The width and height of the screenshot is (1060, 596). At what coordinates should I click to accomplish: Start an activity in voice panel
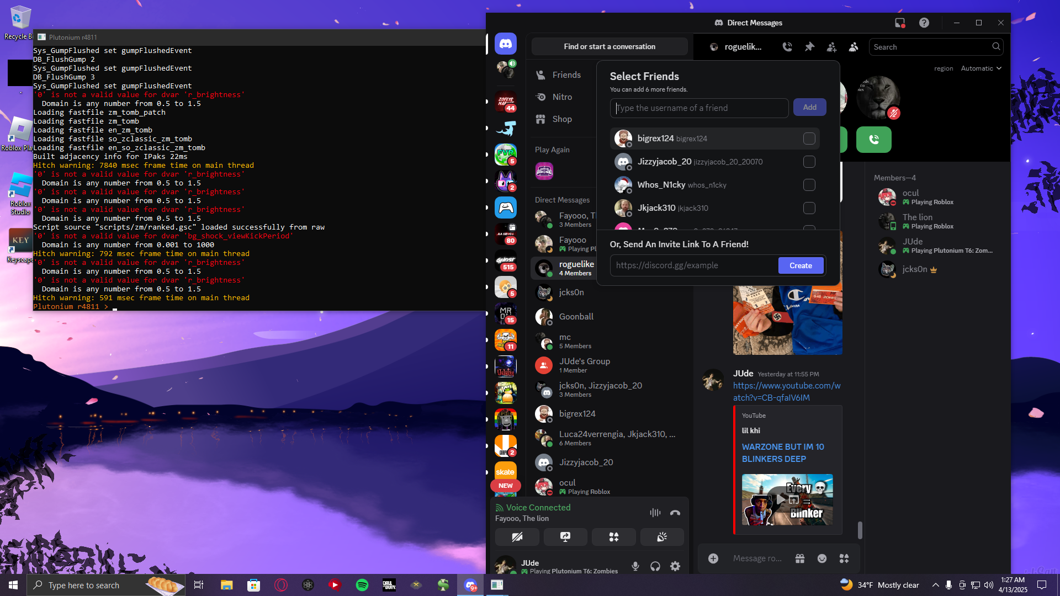614,537
